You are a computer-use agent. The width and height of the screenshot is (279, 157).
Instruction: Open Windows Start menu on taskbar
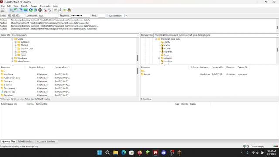click(99, 153)
